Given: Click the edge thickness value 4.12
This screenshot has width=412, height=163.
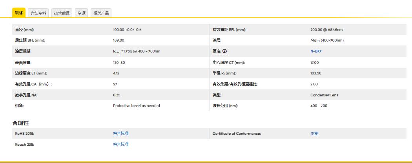Looking at the screenshot, I should tap(116, 73).
